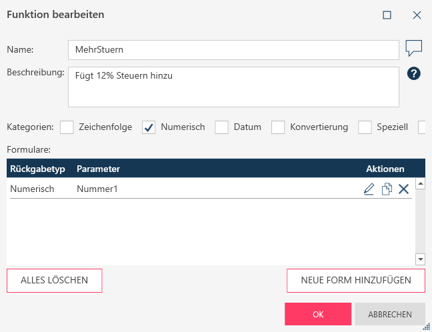Cancel with the ABBRECHEN button
Viewport: 432px width, 332px height.
pyautogui.click(x=390, y=315)
